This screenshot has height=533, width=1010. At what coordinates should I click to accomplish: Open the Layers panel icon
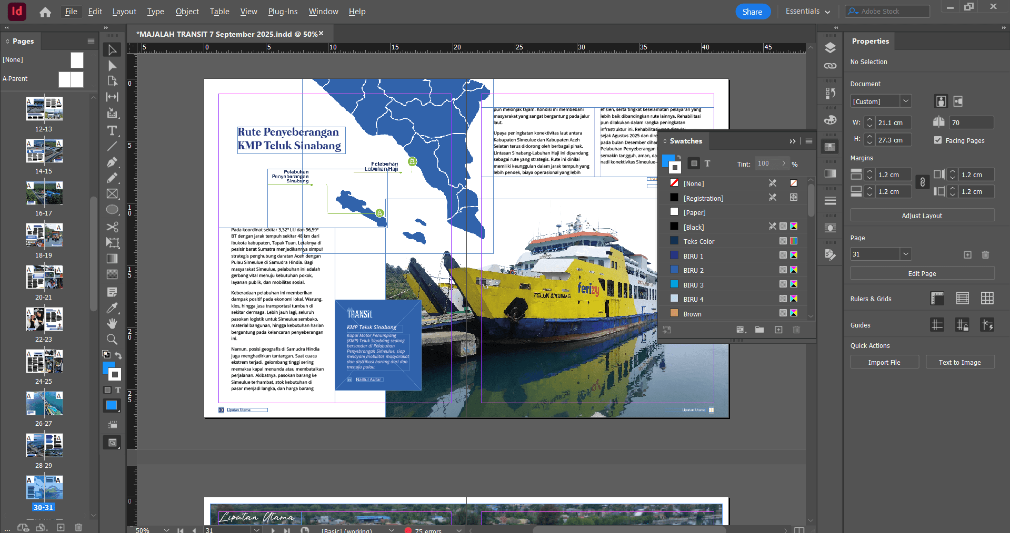pyautogui.click(x=830, y=48)
